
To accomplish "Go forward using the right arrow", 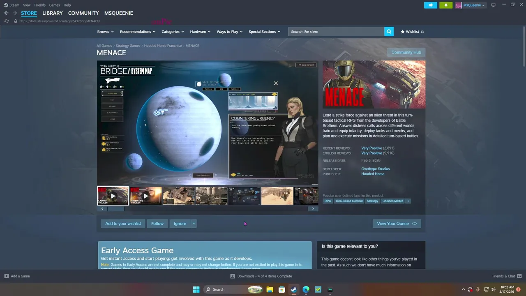I will pos(15,13).
